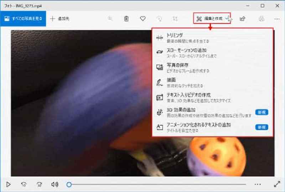Click the print icon
Viewport: 285px width, 192px height.
pos(261,19)
